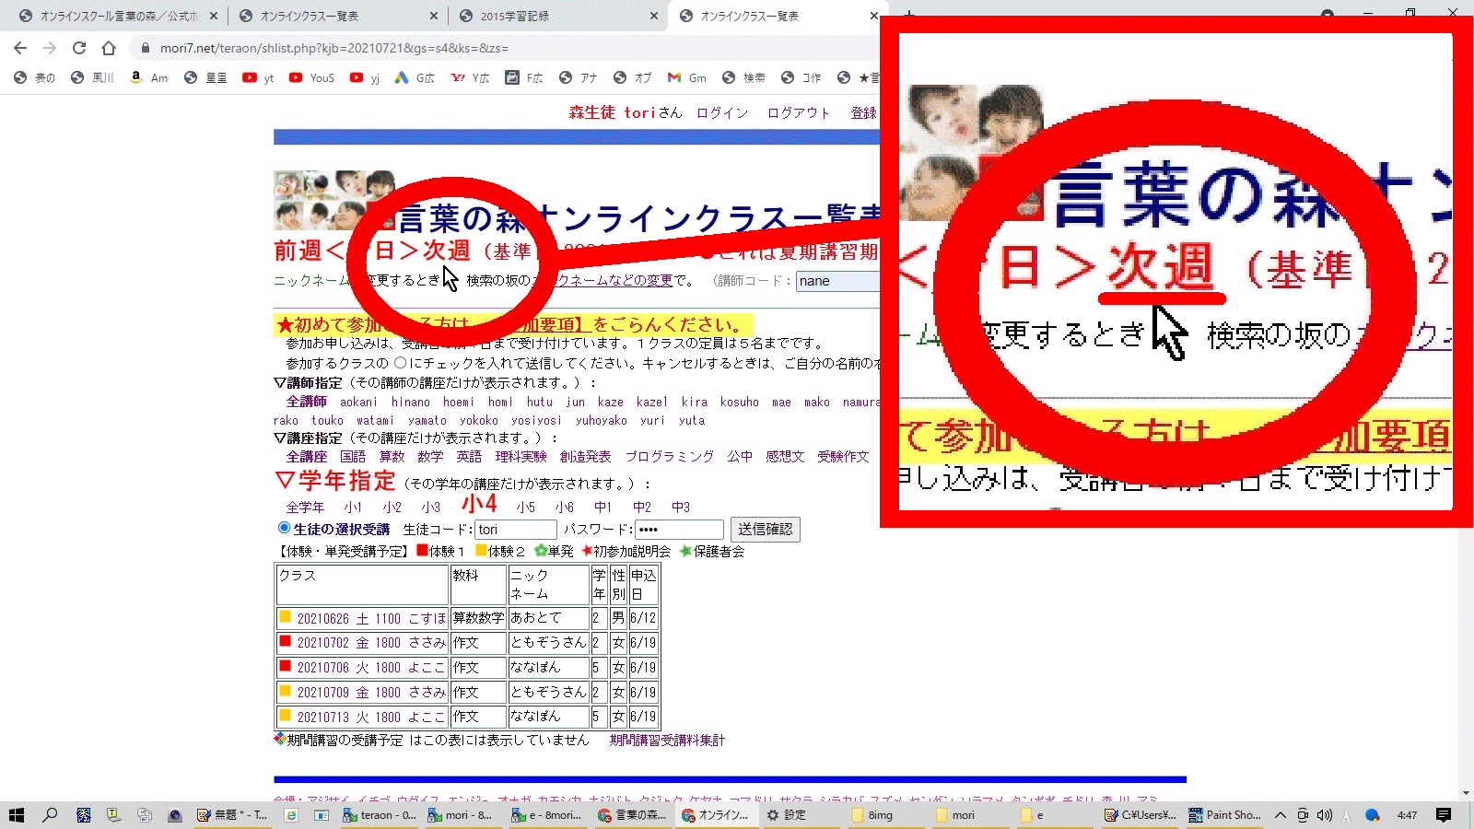
Task: Click the 講師コード field containing 'nane'
Action: 837,281
